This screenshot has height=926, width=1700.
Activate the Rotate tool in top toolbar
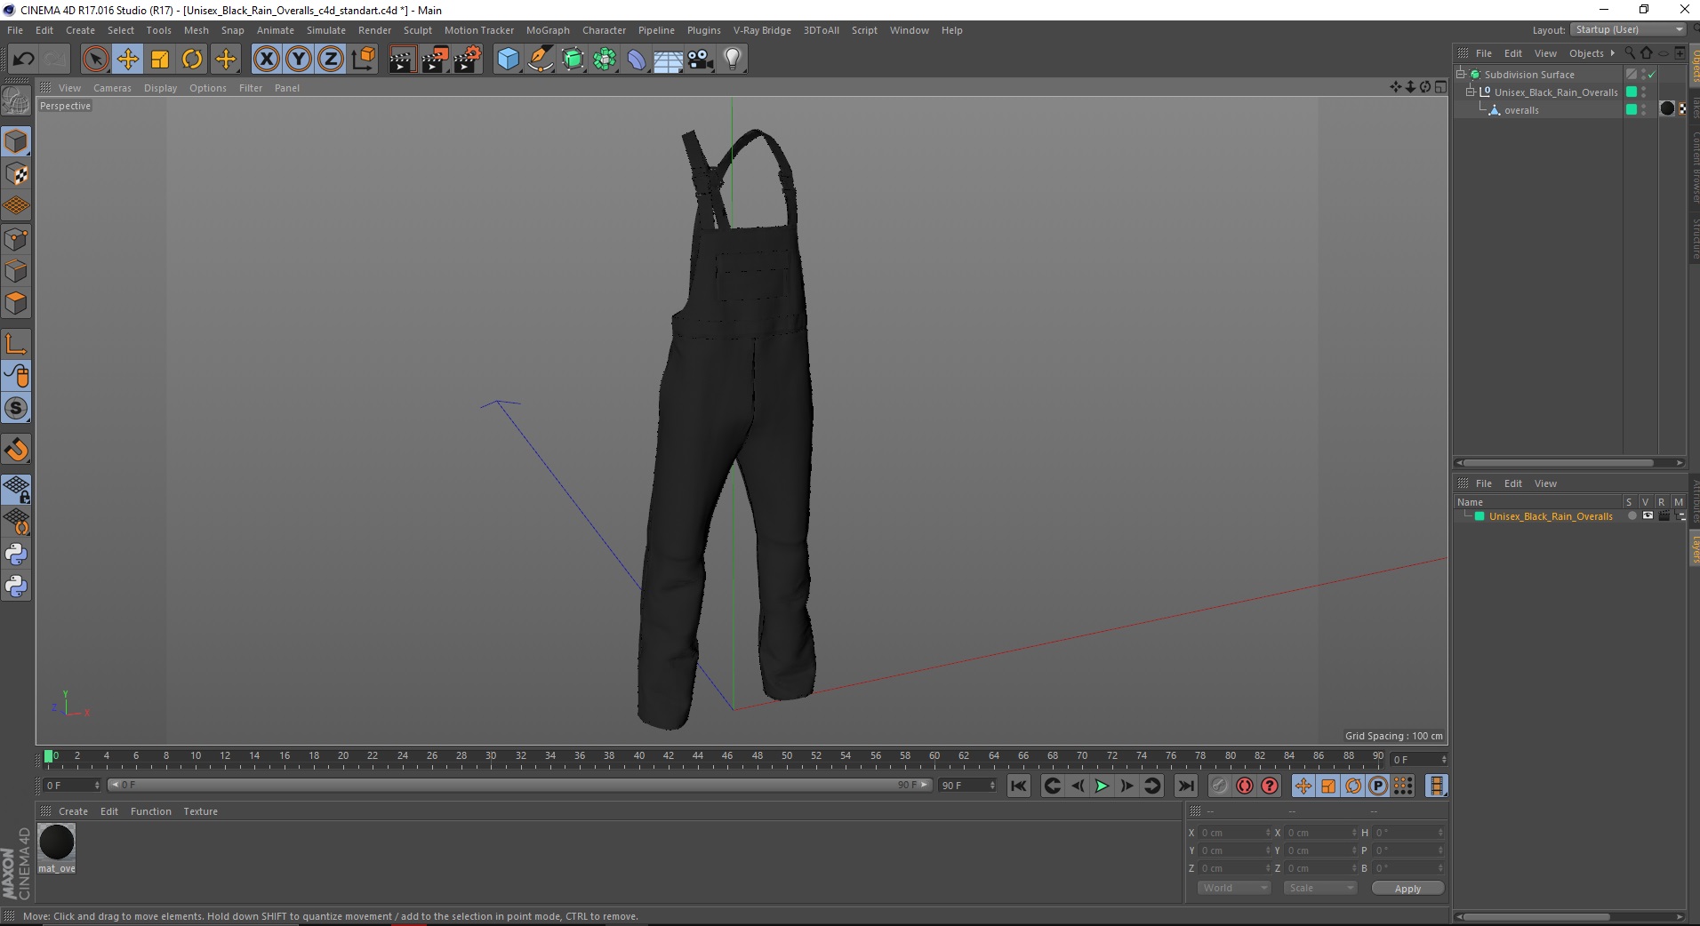pos(192,60)
